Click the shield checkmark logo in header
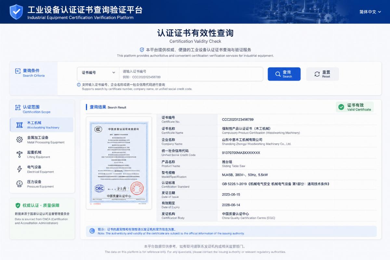This screenshot has height=260, width=390. (x=16, y=12)
